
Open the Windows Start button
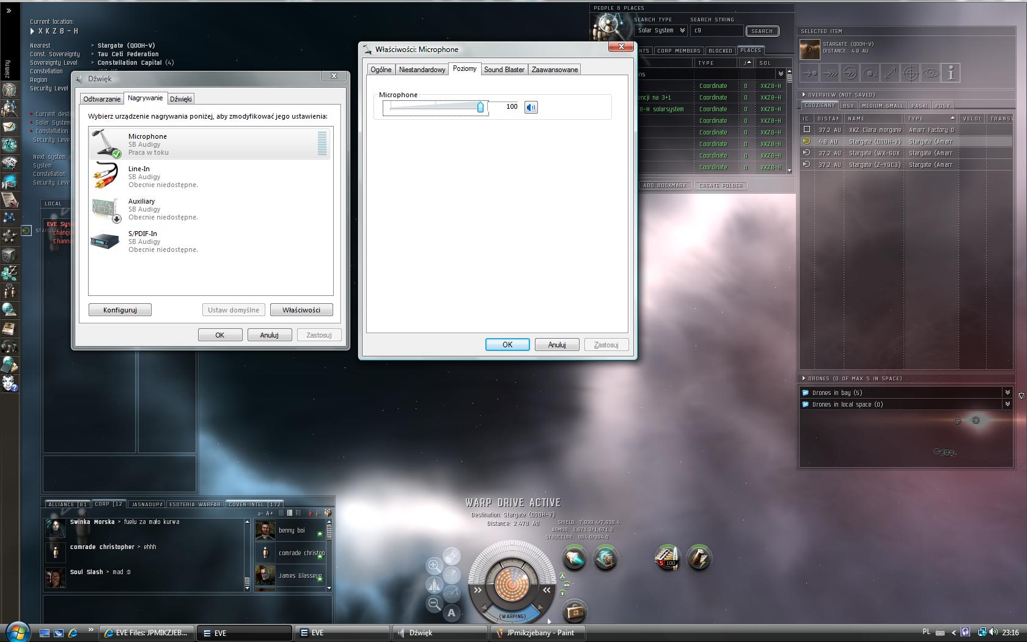coord(17,632)
